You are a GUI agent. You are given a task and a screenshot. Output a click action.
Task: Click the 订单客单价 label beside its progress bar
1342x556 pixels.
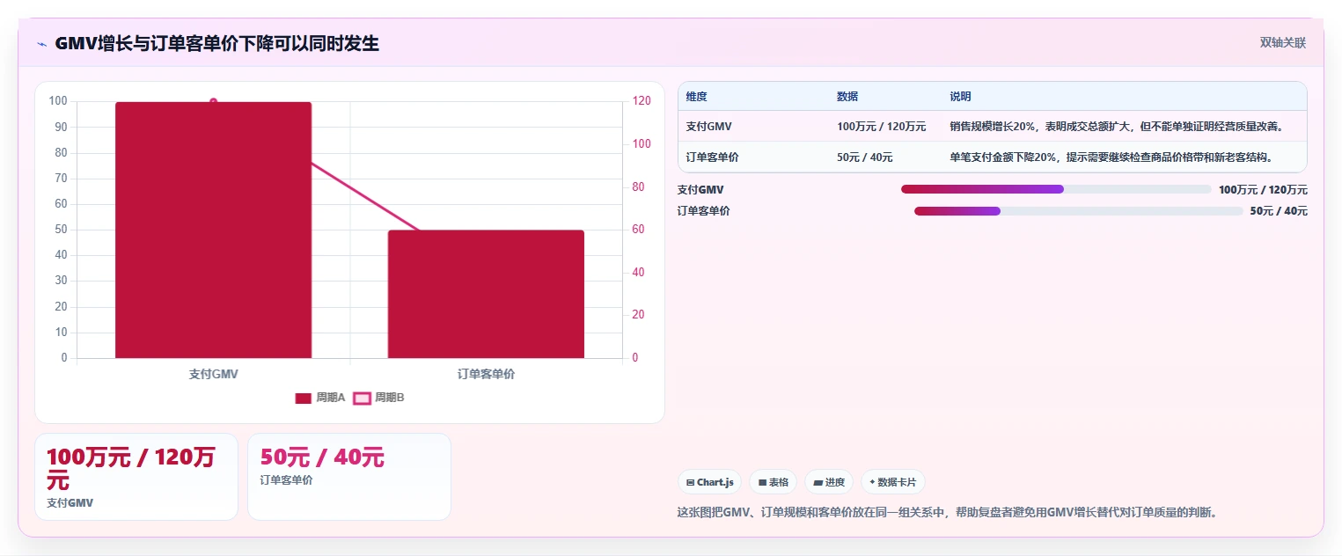[x=704, y=211]
